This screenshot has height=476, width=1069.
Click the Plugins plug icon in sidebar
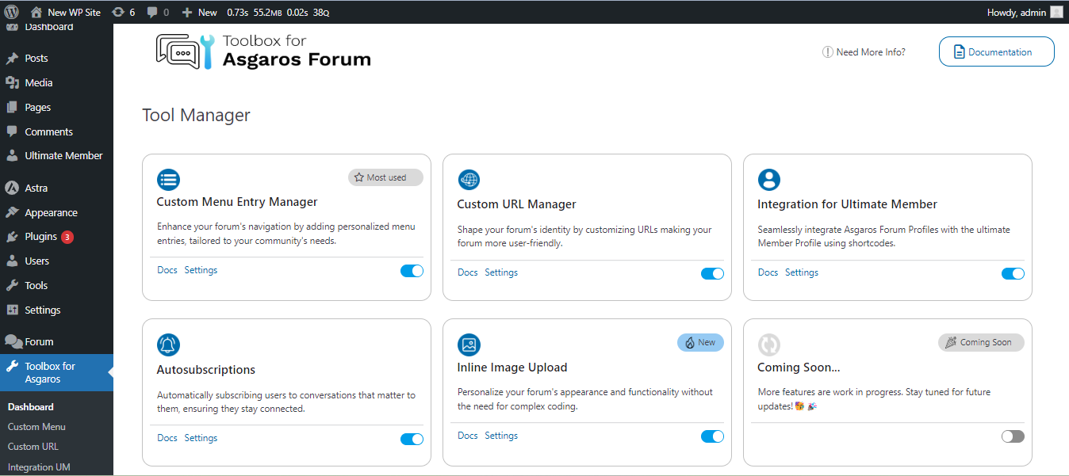coord(12,236)
